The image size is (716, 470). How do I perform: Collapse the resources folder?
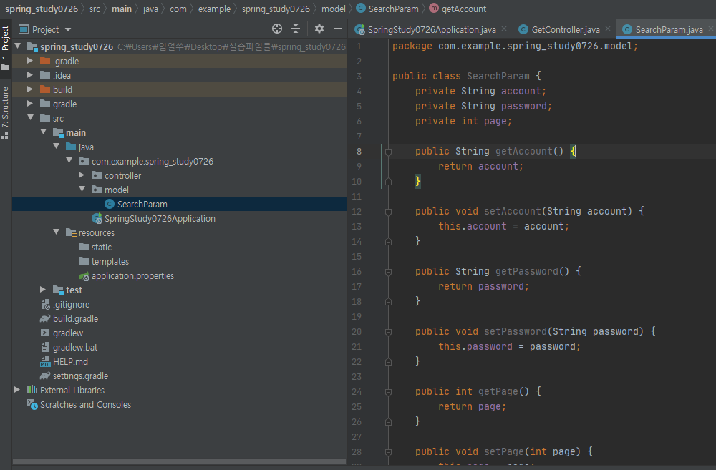coord(57,232)
